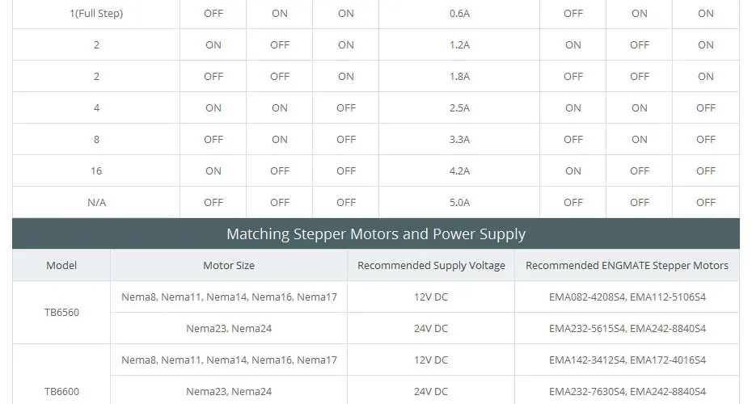Click the N/A microstep cell
Viewport: 752px width, 404px height.
tap(96, 202)
